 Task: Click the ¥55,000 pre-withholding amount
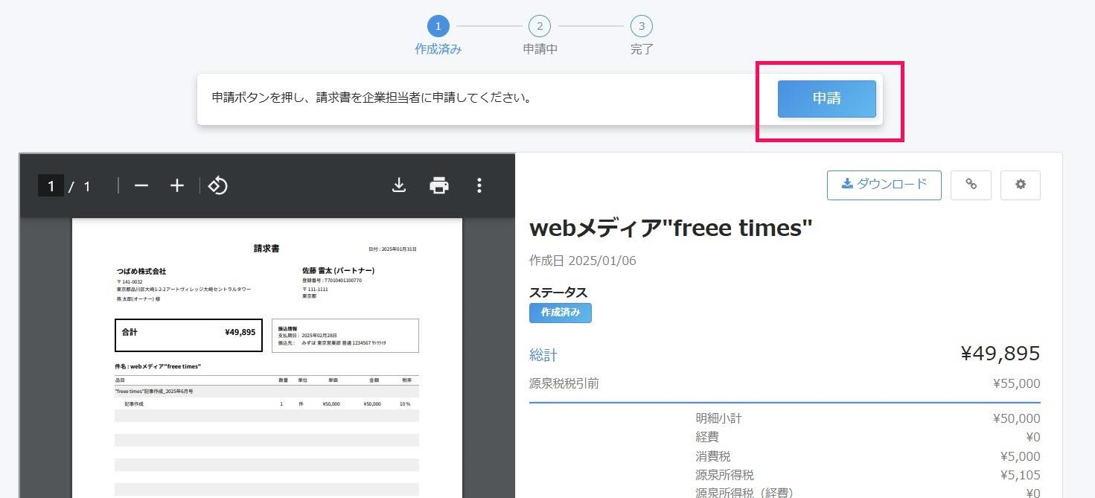(1017, 384)
